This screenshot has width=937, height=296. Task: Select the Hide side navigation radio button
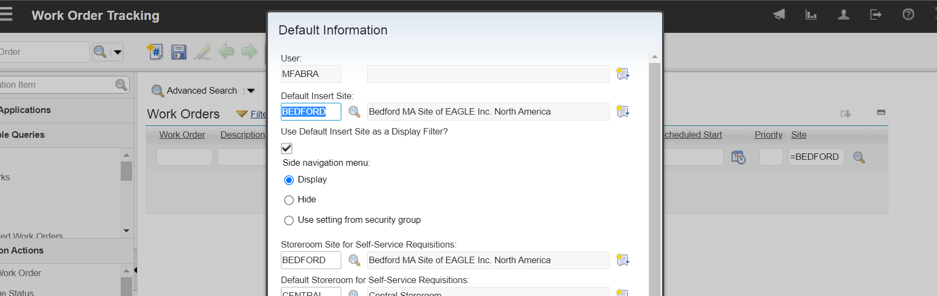(x=289, y=200)
